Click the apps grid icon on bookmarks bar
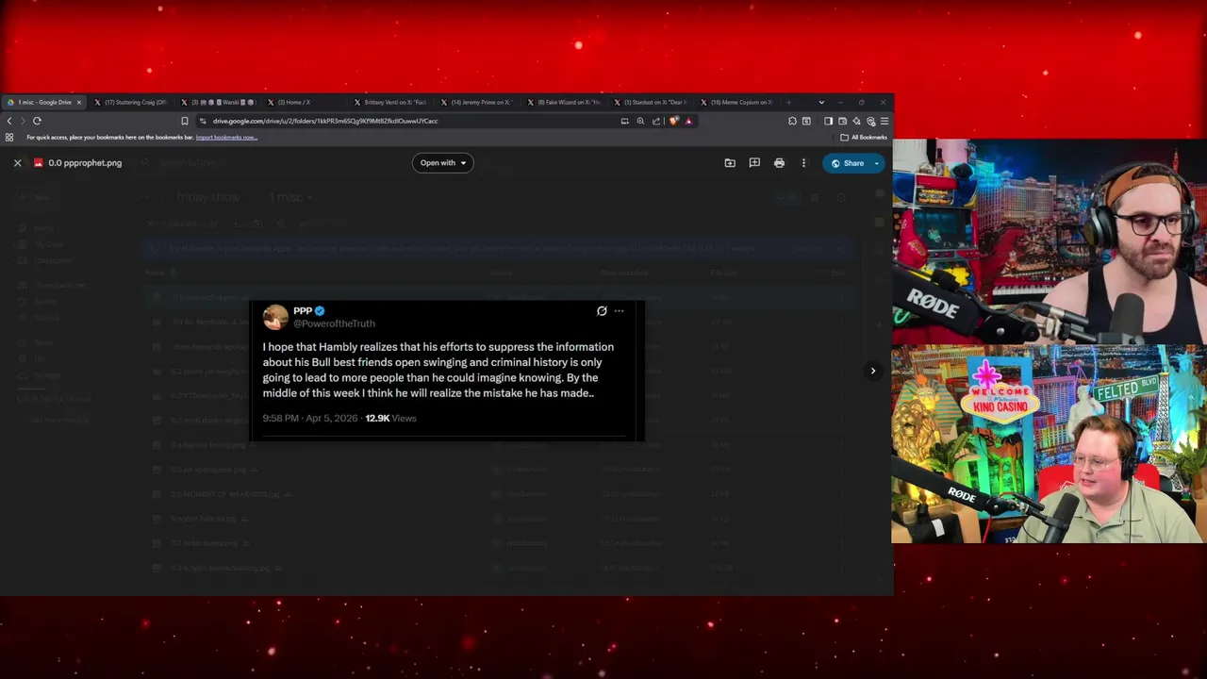This screenshot has height=679, width=1207. pos(9,138)
